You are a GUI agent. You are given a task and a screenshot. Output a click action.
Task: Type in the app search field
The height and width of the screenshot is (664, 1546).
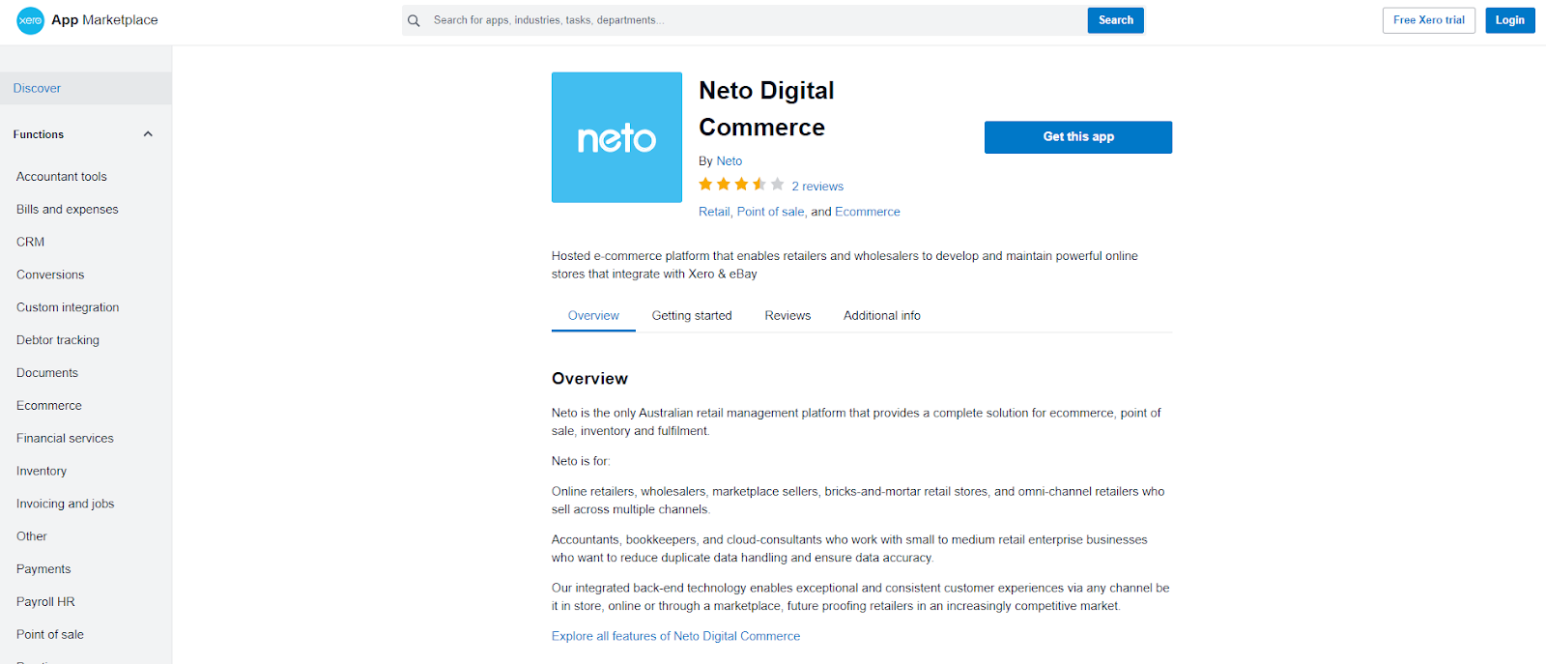coord(754,20)
